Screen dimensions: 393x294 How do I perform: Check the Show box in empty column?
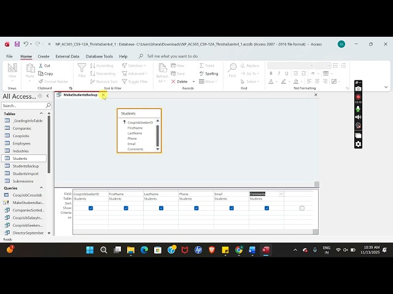302,208
